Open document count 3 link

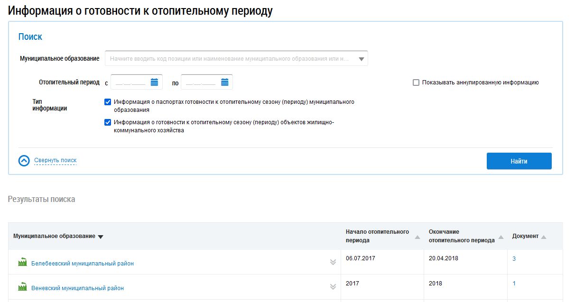pyautogui.click(x=514, y=259)
